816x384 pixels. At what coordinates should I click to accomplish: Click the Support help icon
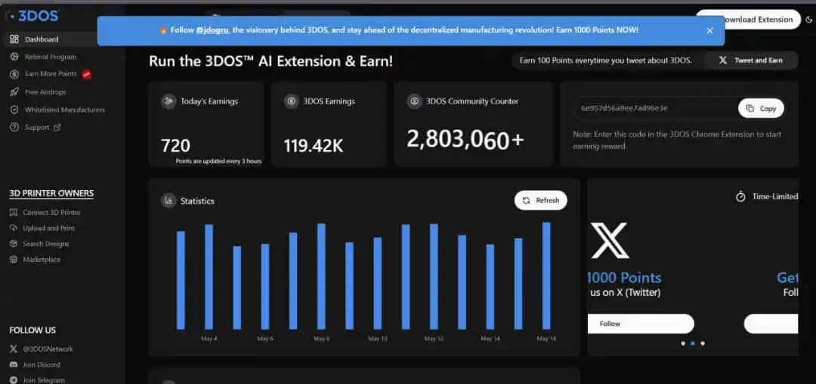(14, 127)
